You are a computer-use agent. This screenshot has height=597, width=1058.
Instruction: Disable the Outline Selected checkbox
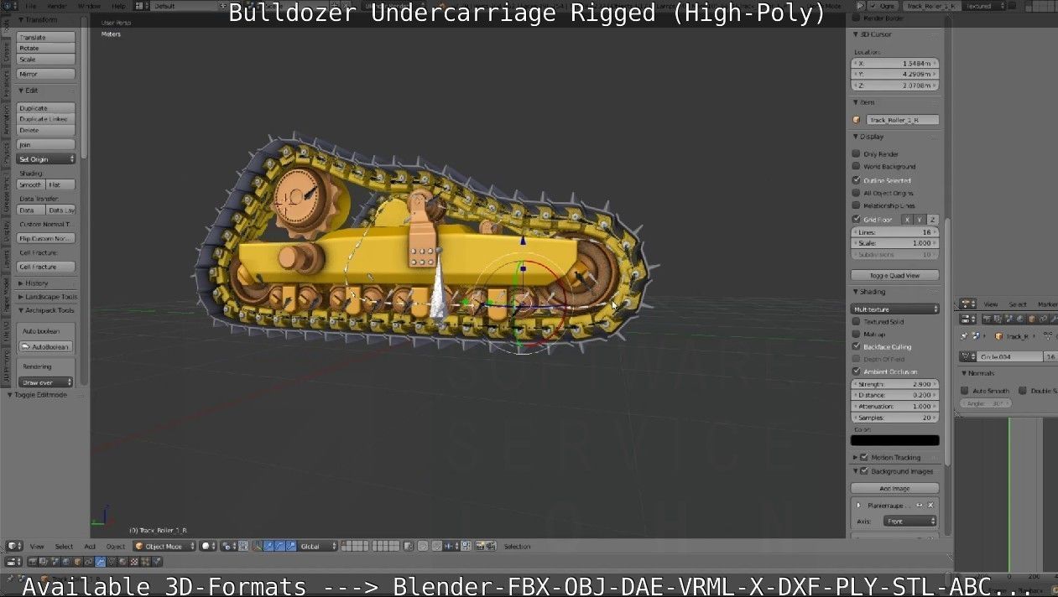[856, 179]
